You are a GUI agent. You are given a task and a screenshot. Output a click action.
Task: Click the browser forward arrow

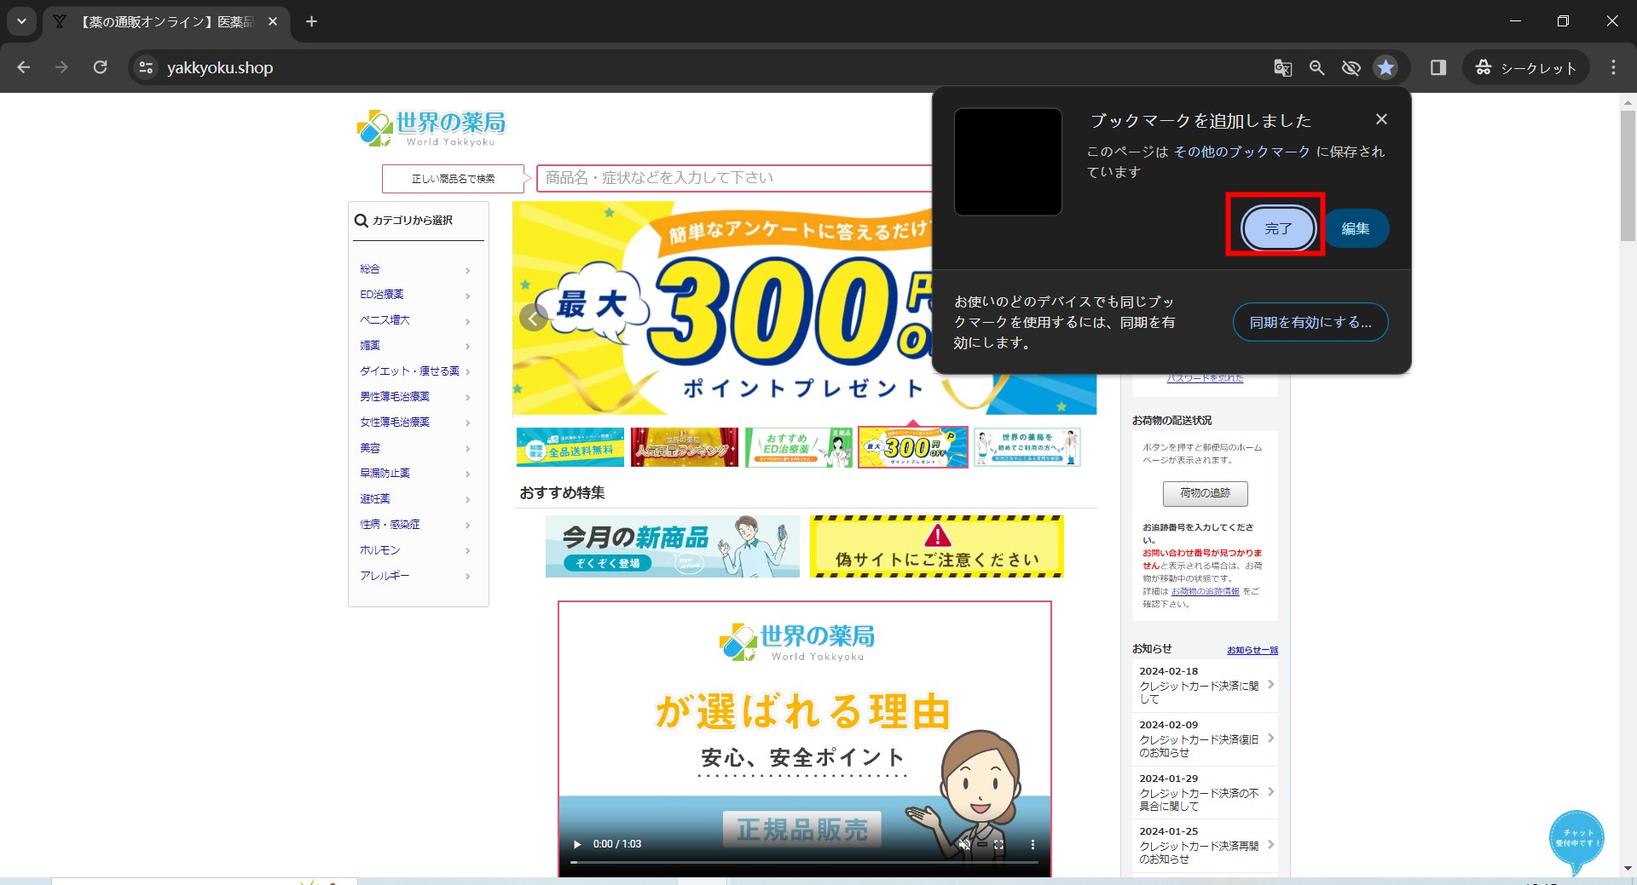tap(61, 67)
